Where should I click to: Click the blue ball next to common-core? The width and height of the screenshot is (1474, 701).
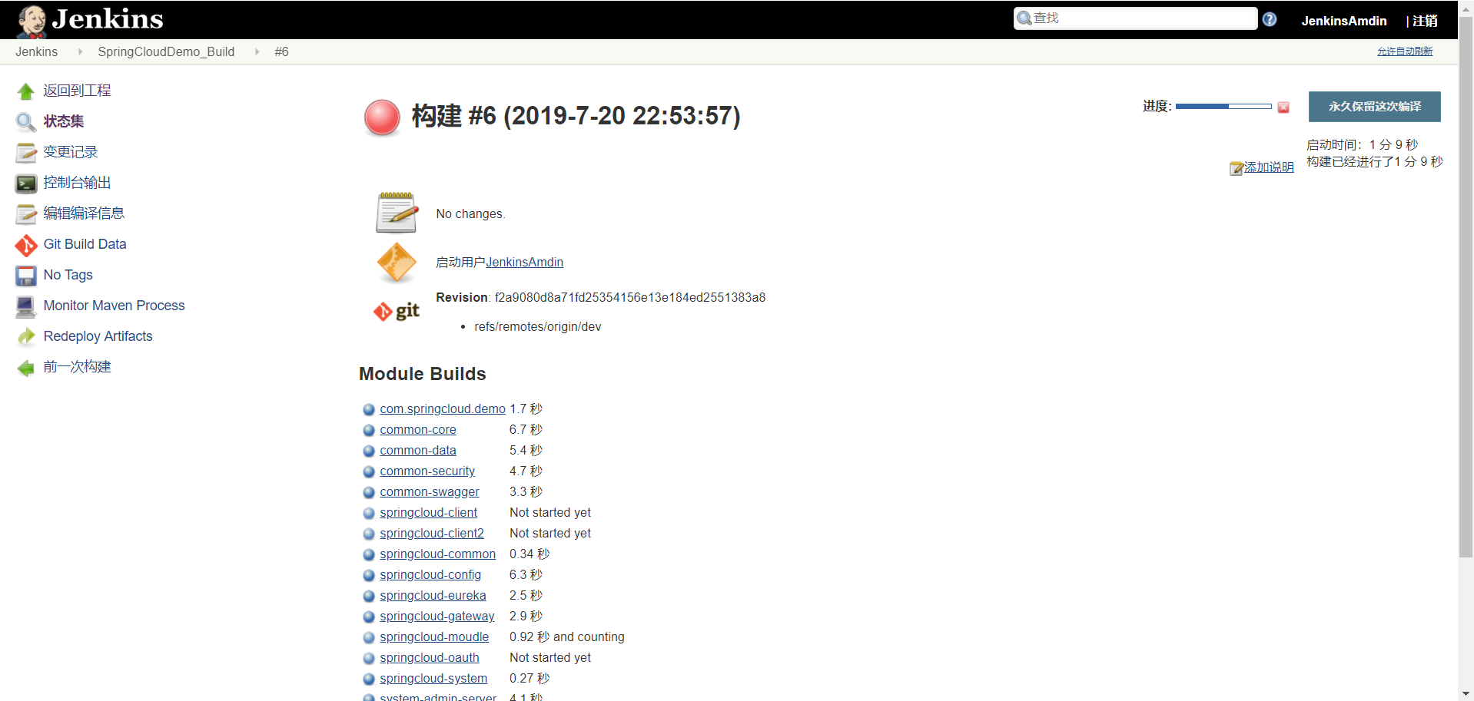coord(369,430)
